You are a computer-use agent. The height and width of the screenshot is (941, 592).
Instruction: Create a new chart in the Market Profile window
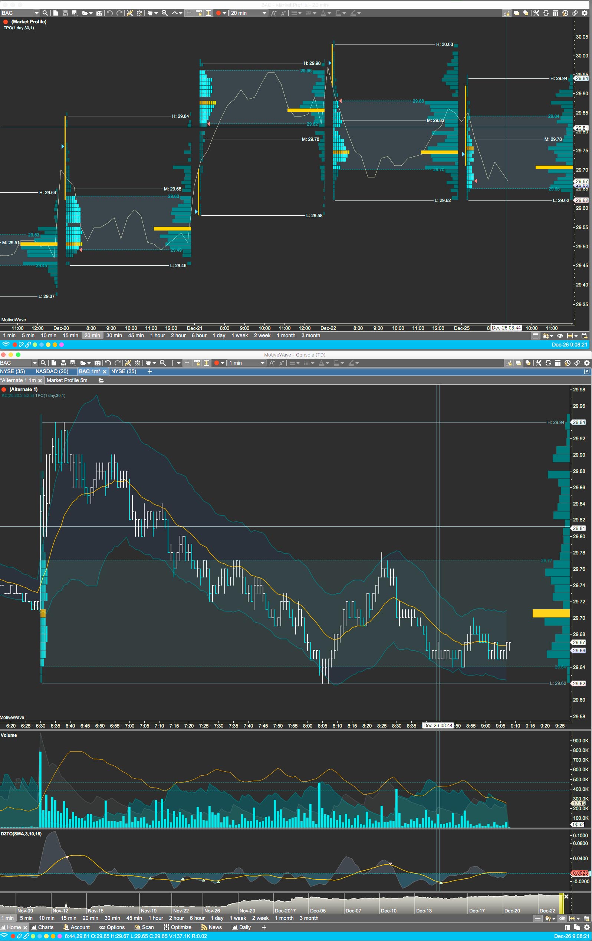coord(56,13)
